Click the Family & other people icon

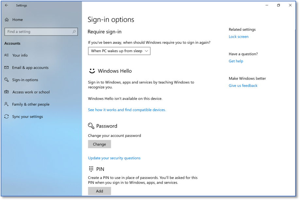pos(7,104)
